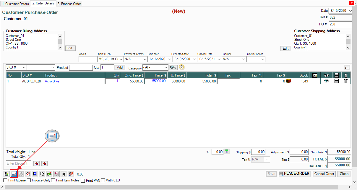Switch to the 1. Customer Details tab
This screenshot has width=357, height=190.
(15, 4)
